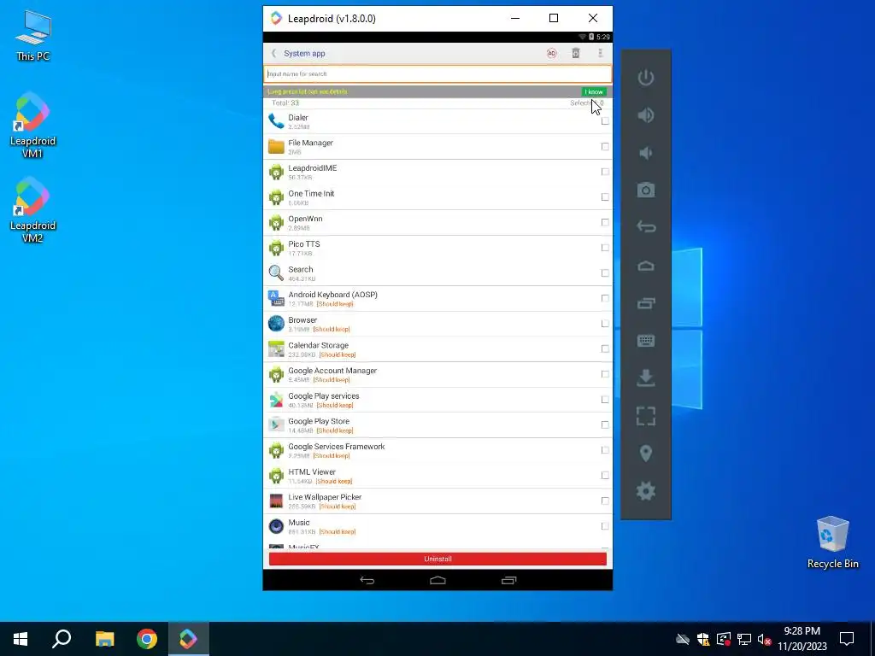Check the Google Play Store checkbox
This screenshot has height=656, width=875.
pyautogui.click(x=605, y=425)
